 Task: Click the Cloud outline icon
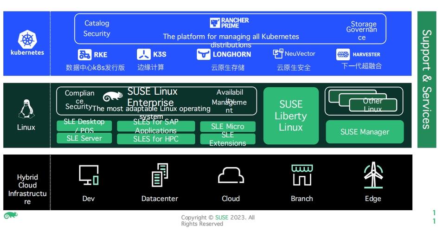tap(231, 176)
